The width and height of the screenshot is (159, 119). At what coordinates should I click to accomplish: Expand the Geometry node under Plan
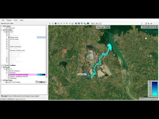pyautogui.click(x=7, y=73)
